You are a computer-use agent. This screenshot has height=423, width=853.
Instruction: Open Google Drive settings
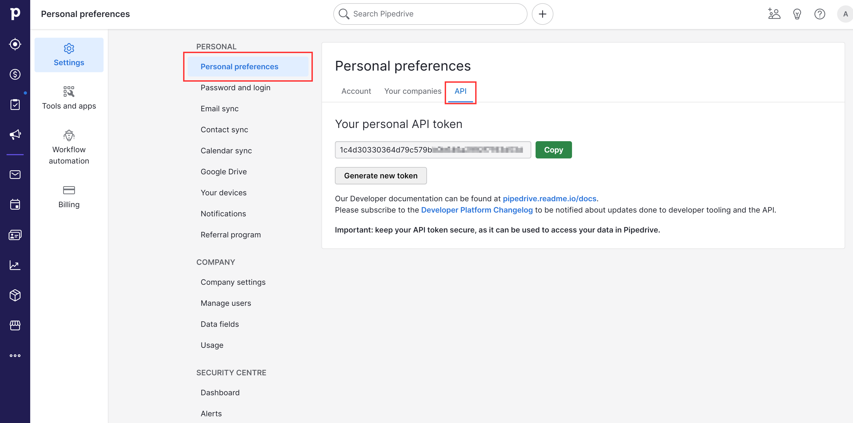[x=224, y=172]
